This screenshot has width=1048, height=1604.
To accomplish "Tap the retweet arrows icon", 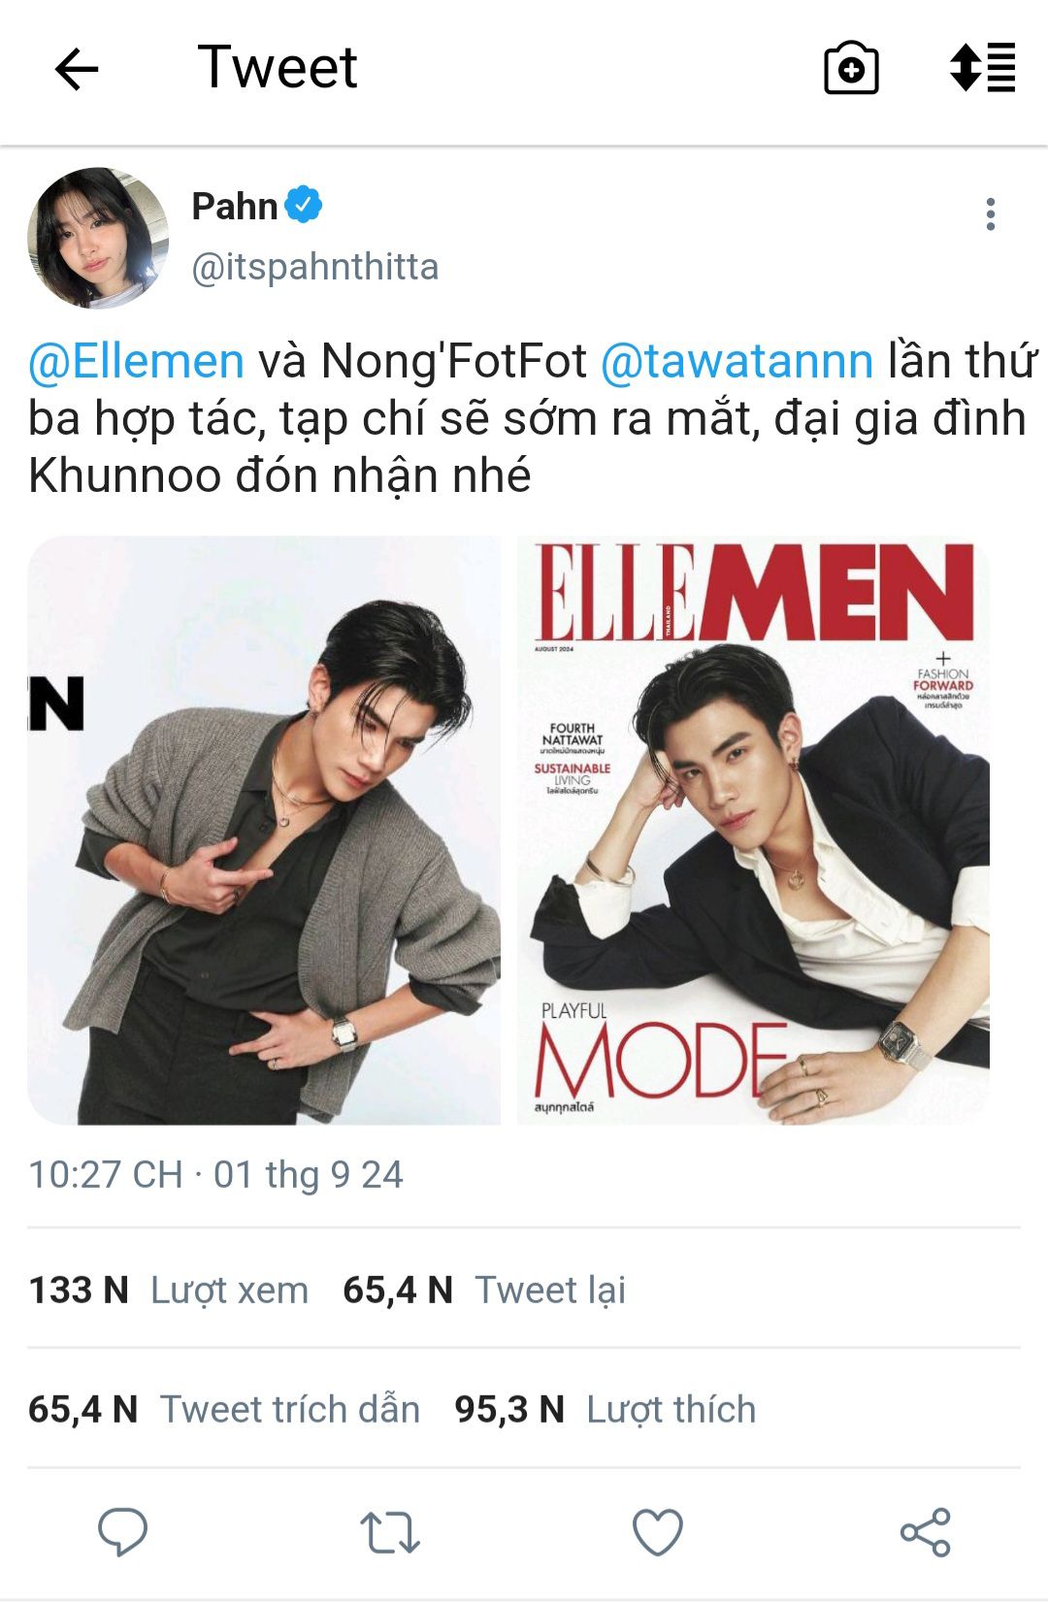I will tap(390, 1533).
